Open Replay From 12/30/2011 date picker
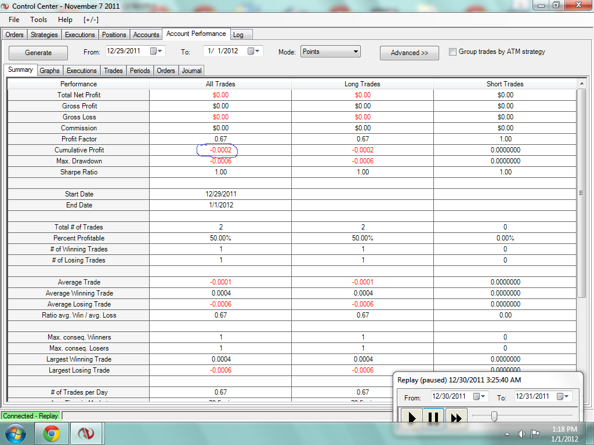This screenshot has height=445, width=594. tap(479, 396)
